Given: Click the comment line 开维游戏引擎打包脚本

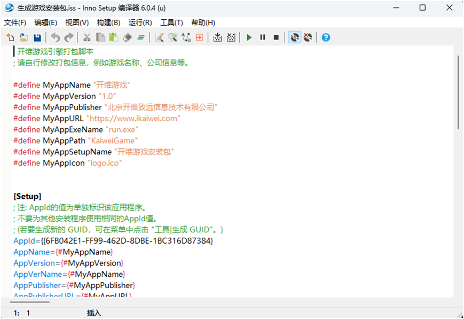Looking at the screenshot, I should [x=56, y=51].
